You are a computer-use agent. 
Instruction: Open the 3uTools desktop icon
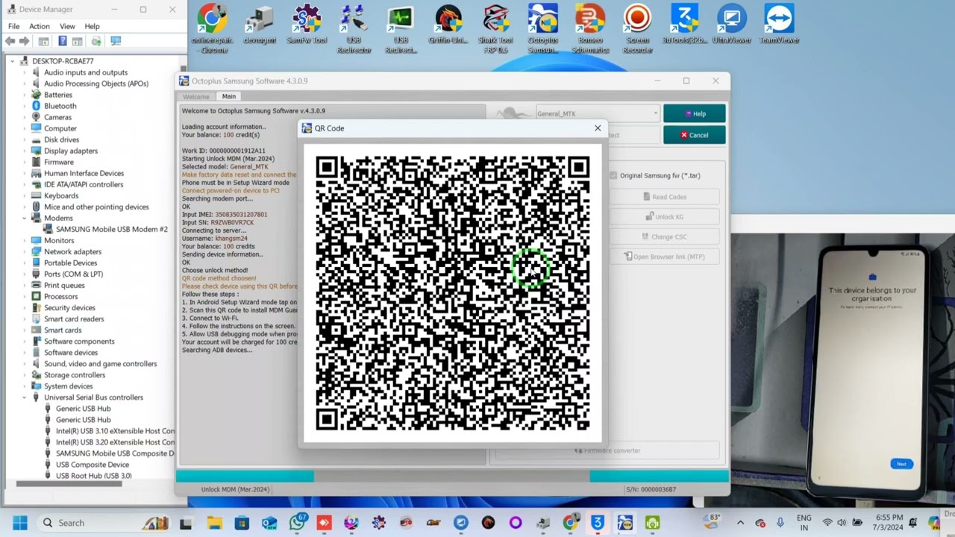pyautogui.click(x=684, y=25)
